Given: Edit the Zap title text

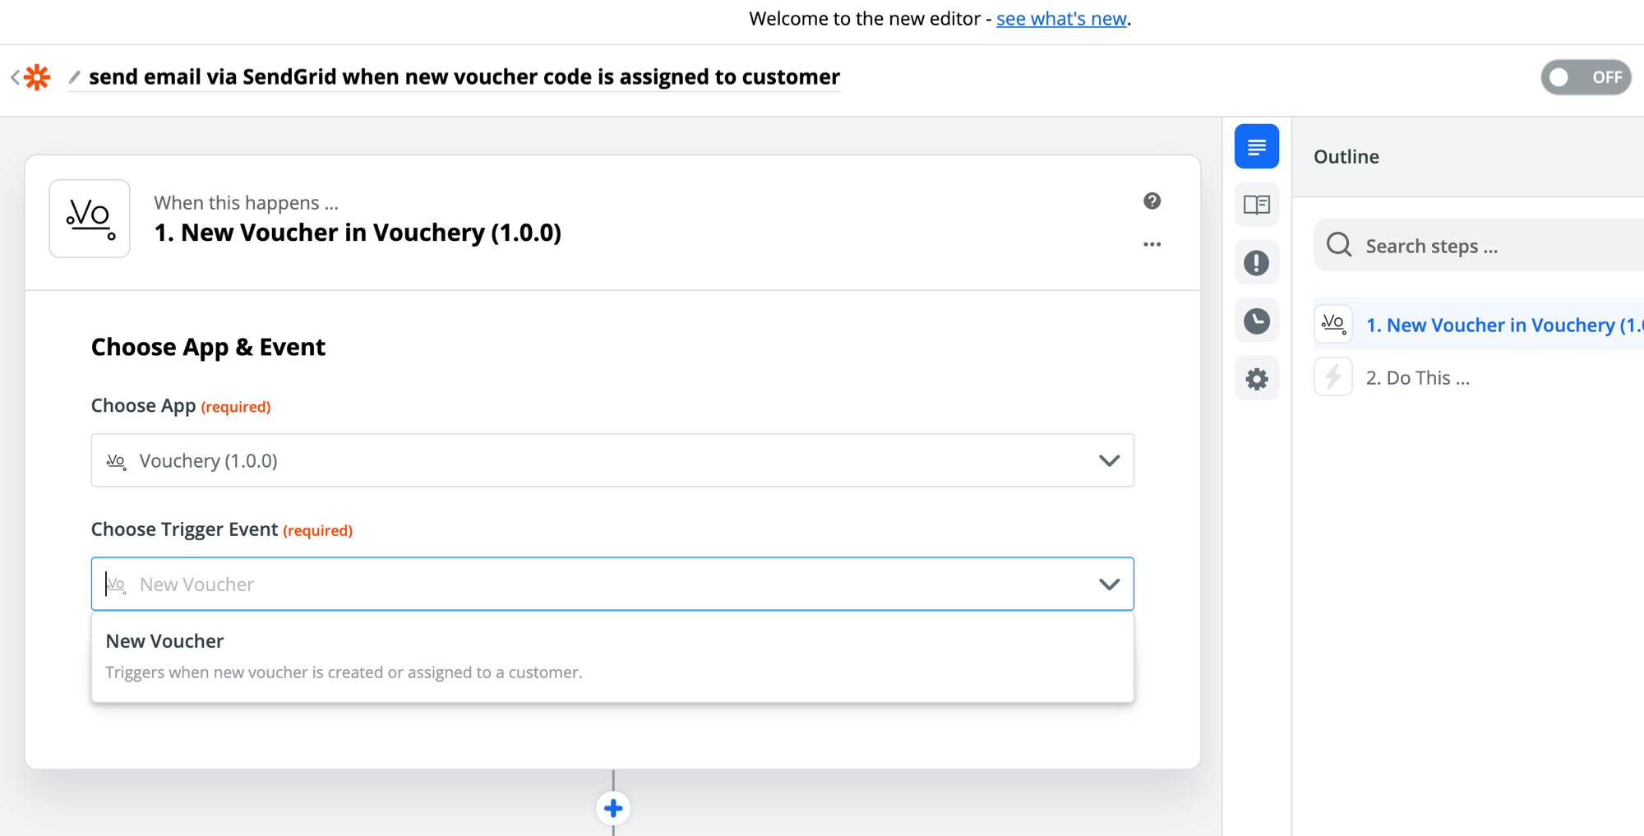Looking at the screenshot, I should click(x=464, y=77).
